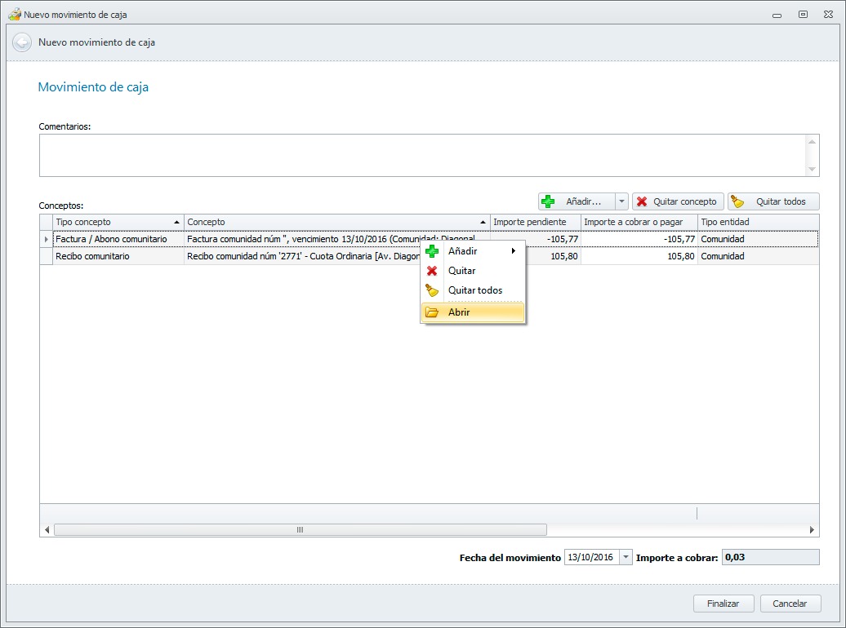The width and height of the screenshot is (846, 628).
Task: Click the Cancelar button
Action: click(790, 604)
